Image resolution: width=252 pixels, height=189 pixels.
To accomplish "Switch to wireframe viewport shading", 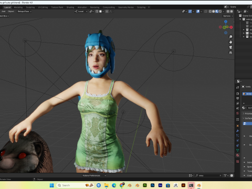I will 210,12.
